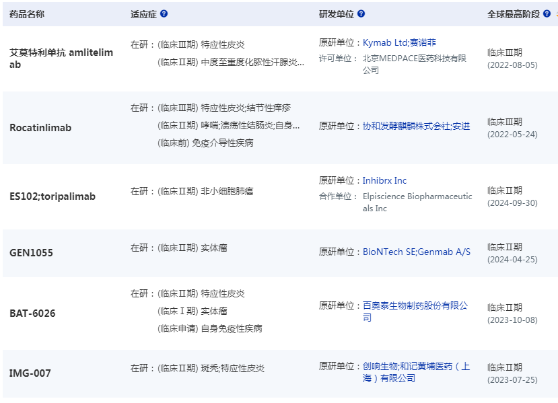Open the Inhibrx Inc link
Viewport: 558px width, 403px height.
click(384, 181)
